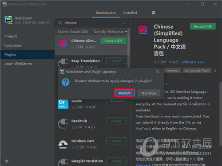
Task: Click the WebStorm icon in the dialog title
Action: [x=62, y=72]
